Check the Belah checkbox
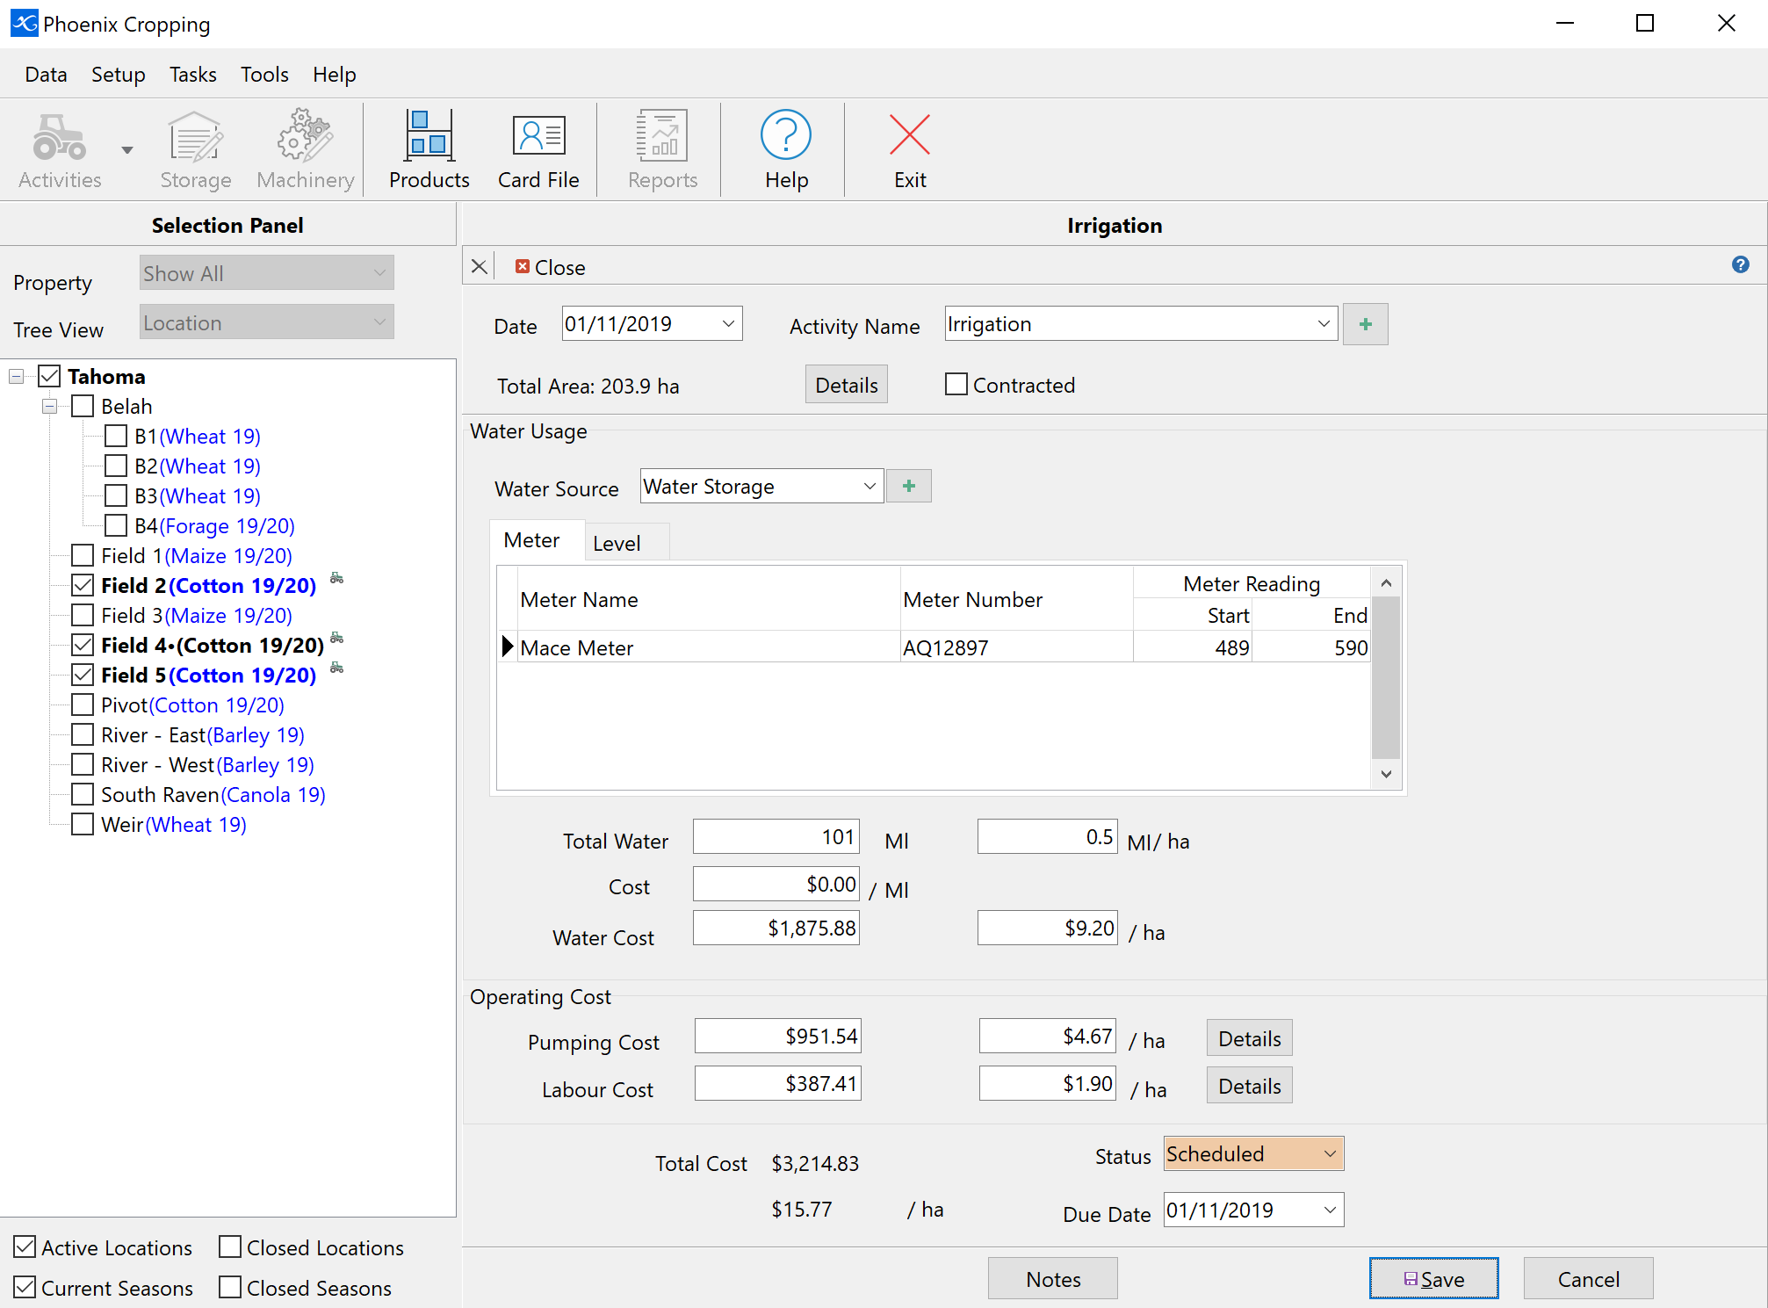This screenshot has width=1768, height=1308. [x=83, y=406]
